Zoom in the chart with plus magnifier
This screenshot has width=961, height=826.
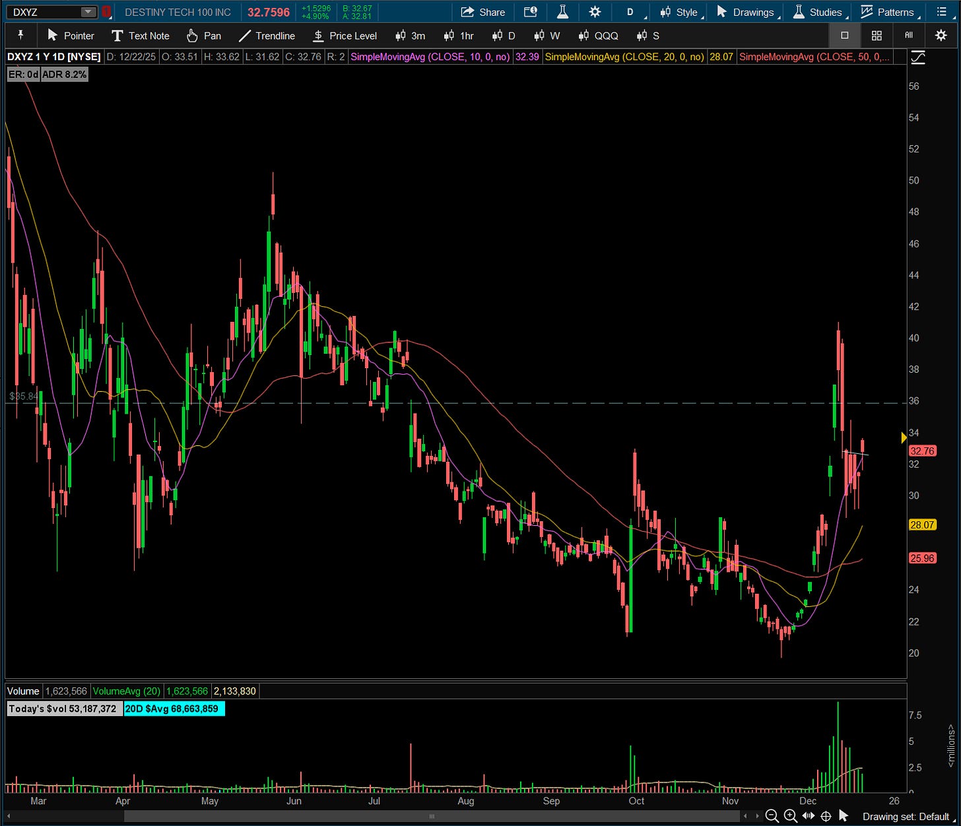[x=790, y=817]
